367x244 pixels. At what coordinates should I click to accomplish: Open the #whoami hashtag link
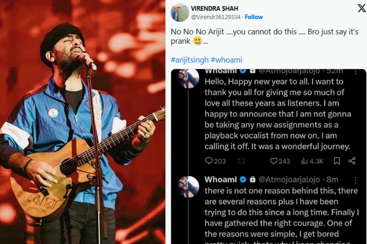pyautogui.click(x=227, y=60)
